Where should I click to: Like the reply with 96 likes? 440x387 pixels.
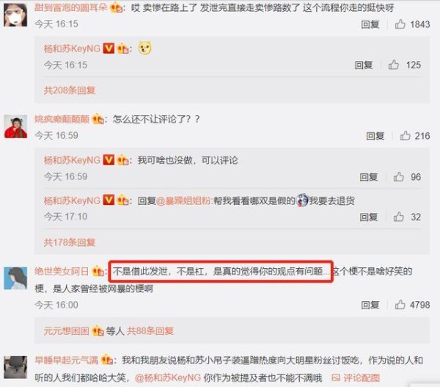pyautogui.click(x=398, y=177)
